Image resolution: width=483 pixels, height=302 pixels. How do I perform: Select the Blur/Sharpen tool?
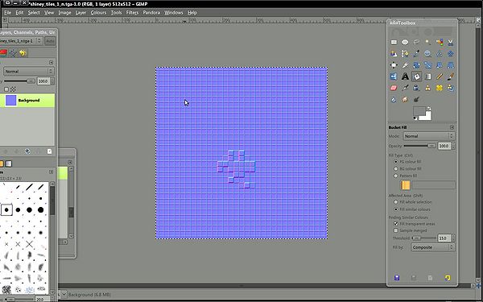(394, 100)
